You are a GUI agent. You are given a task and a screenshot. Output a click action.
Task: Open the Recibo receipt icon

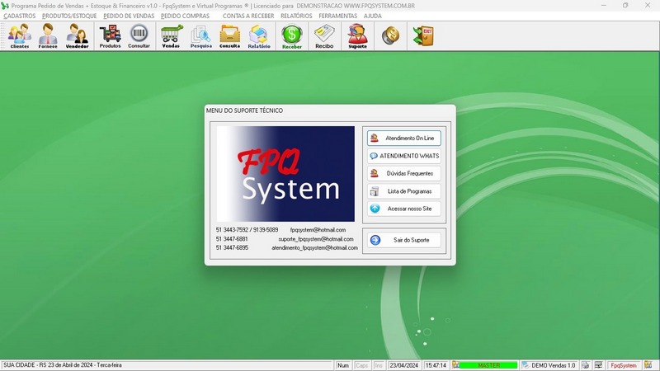[324, 35]
